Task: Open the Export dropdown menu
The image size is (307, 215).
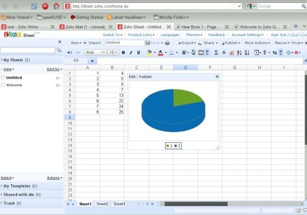Action: coord(186,43)
